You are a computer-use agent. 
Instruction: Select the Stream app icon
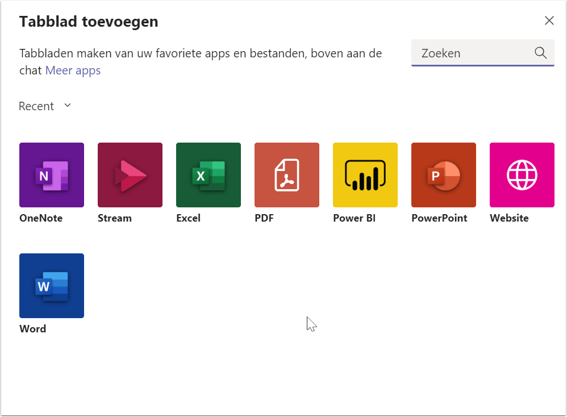(x=130, y=175)
